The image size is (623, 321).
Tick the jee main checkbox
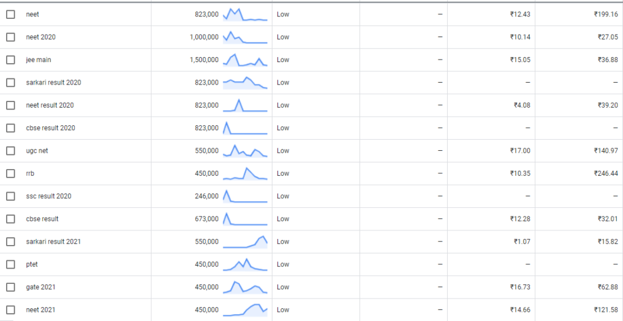pyautogui.click(x=10, y=60)
